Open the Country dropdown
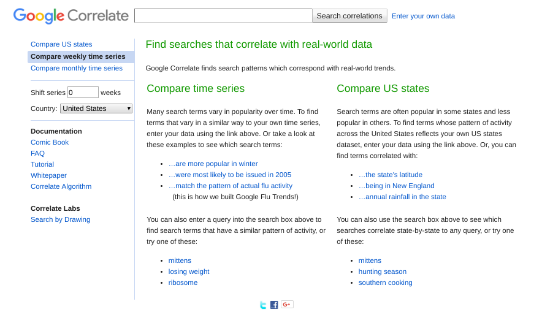 (96, 108)
